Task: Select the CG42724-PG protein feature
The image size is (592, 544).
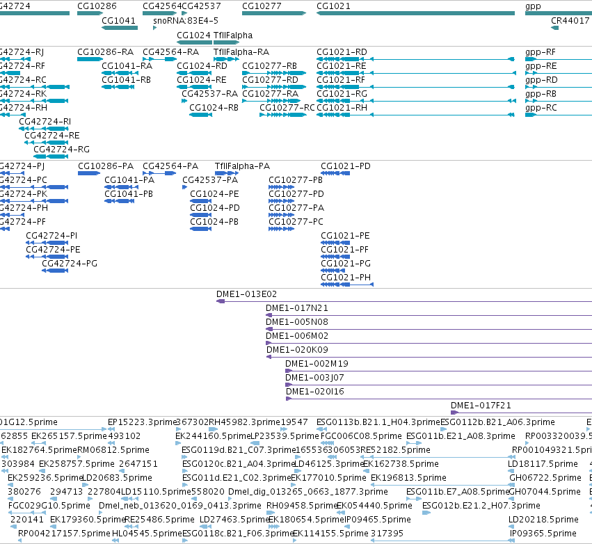Action: click(x=55, y=271)
